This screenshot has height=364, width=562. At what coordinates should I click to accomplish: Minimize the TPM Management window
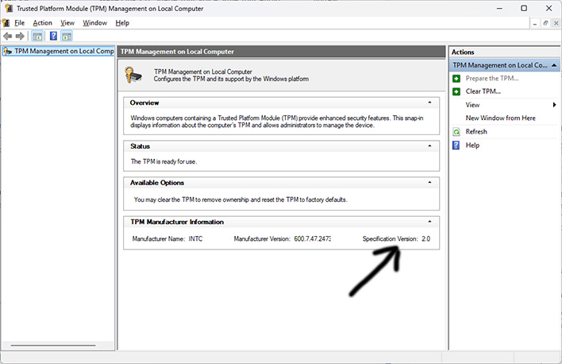click(x=499, y=8)
